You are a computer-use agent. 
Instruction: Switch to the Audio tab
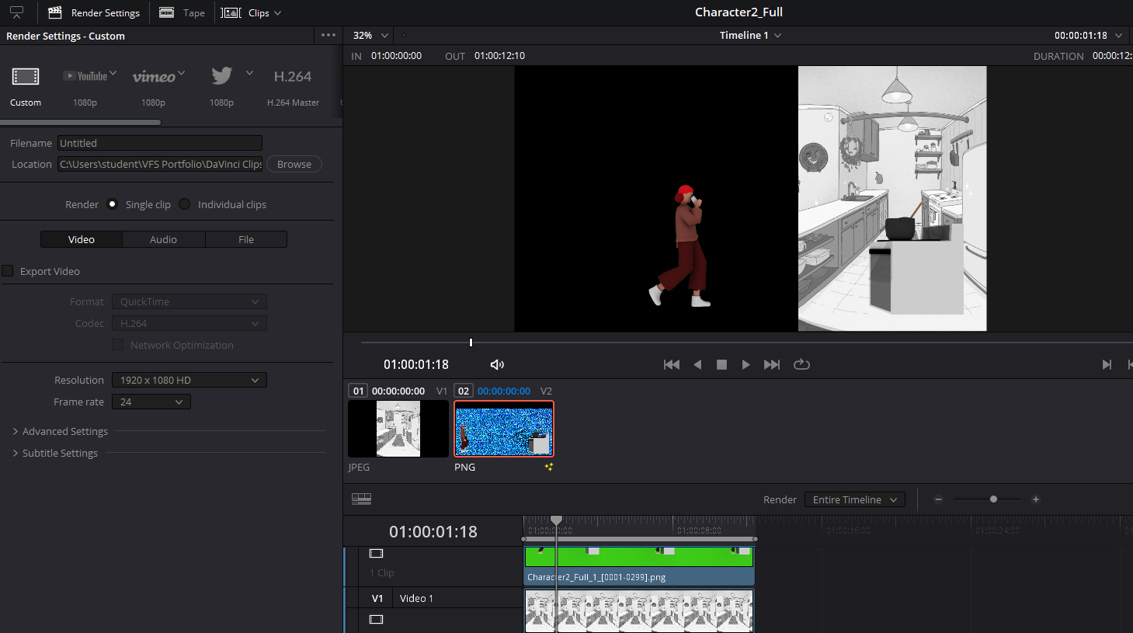pos(164,239)
